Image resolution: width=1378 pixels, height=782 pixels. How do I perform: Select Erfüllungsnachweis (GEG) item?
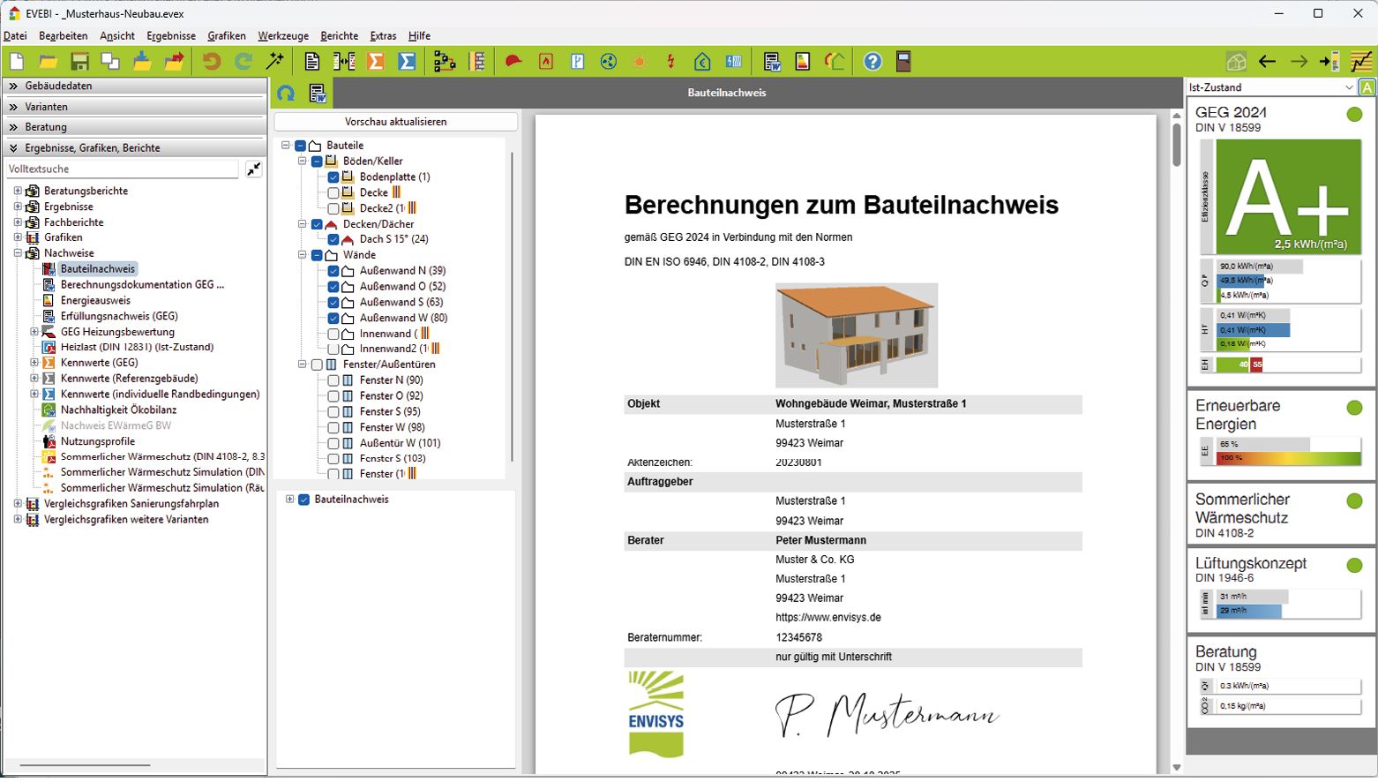coord(119,316)
